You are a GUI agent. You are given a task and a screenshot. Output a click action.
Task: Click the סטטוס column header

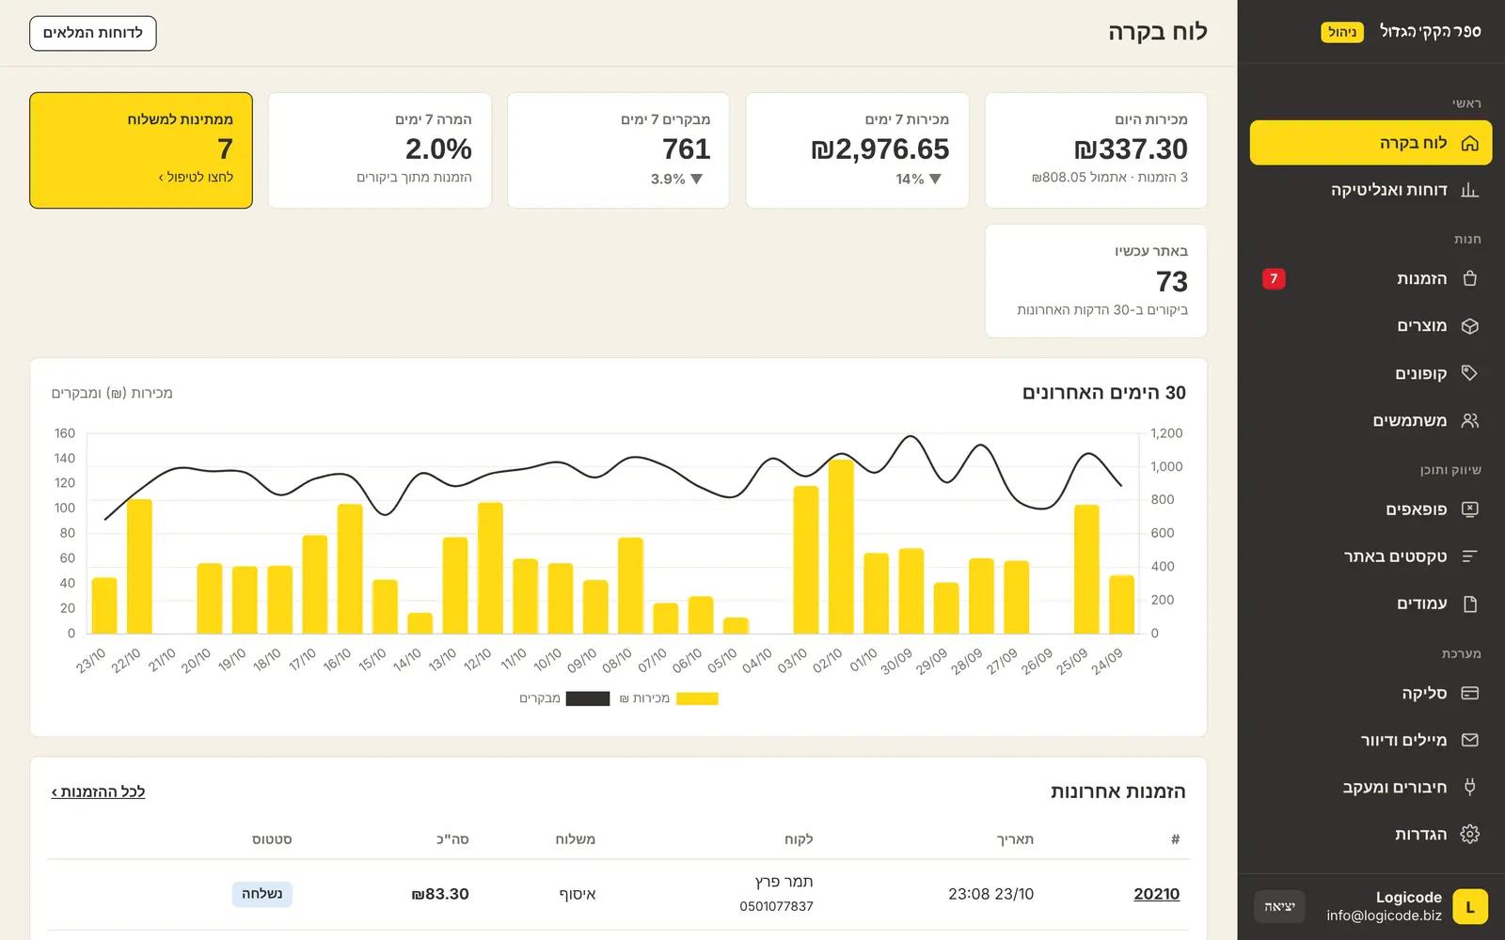(272, 839)
